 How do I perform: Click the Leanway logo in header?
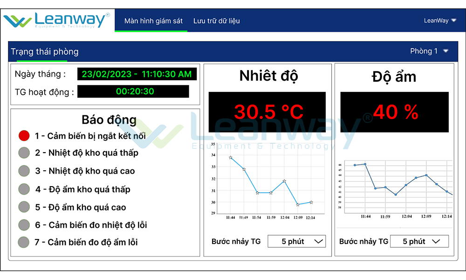[x=57, y=20]
